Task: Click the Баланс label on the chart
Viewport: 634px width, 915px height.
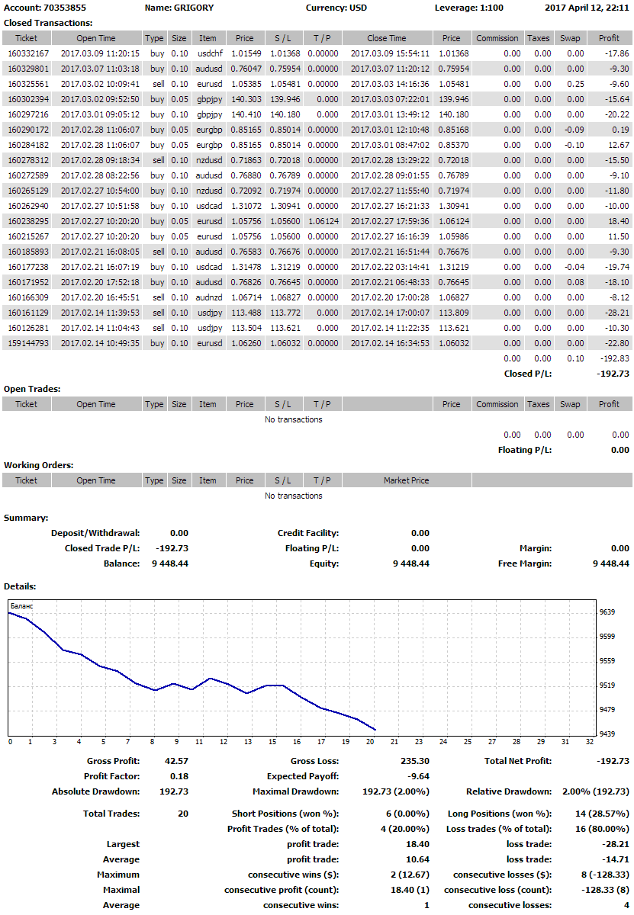Action: (x=22, y=605)
